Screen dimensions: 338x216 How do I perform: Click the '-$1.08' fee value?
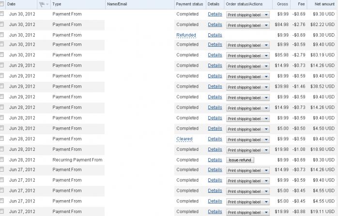tap(299, 149)
